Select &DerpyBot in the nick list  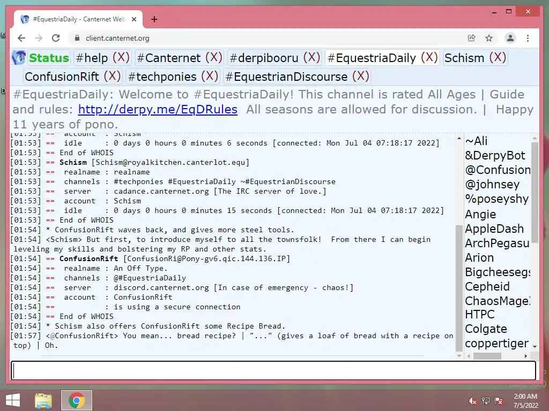(x=495, y=155)
